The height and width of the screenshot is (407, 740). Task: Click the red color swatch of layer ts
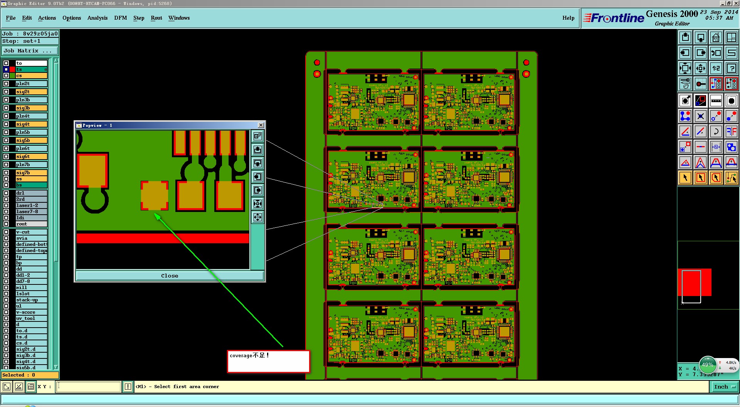pyautogui.click(x=12, y=69)
